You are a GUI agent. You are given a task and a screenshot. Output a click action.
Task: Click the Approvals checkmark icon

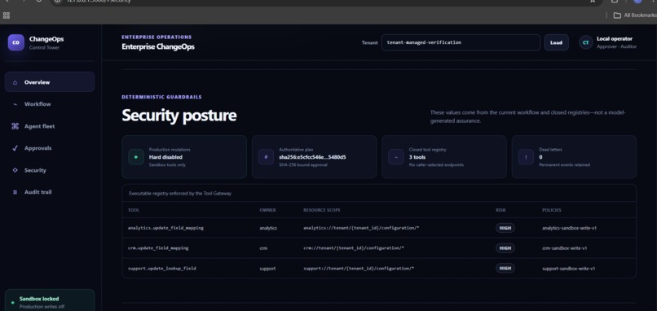[15, 148]
